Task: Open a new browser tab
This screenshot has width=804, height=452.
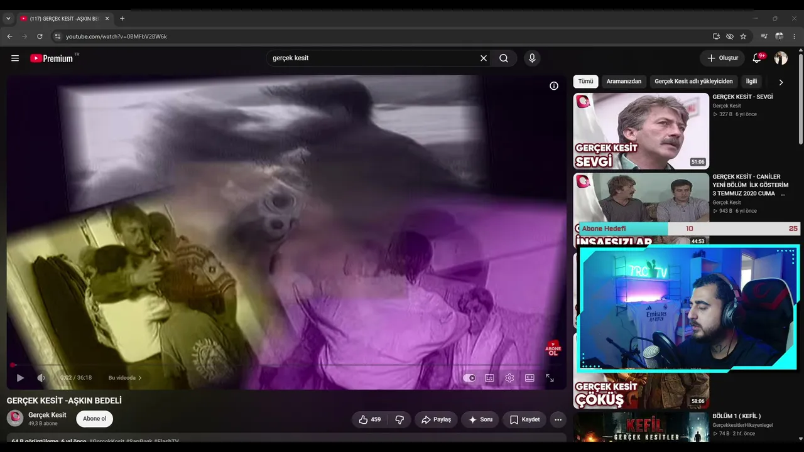Action: pyautogui.click(x=122, y=19)
